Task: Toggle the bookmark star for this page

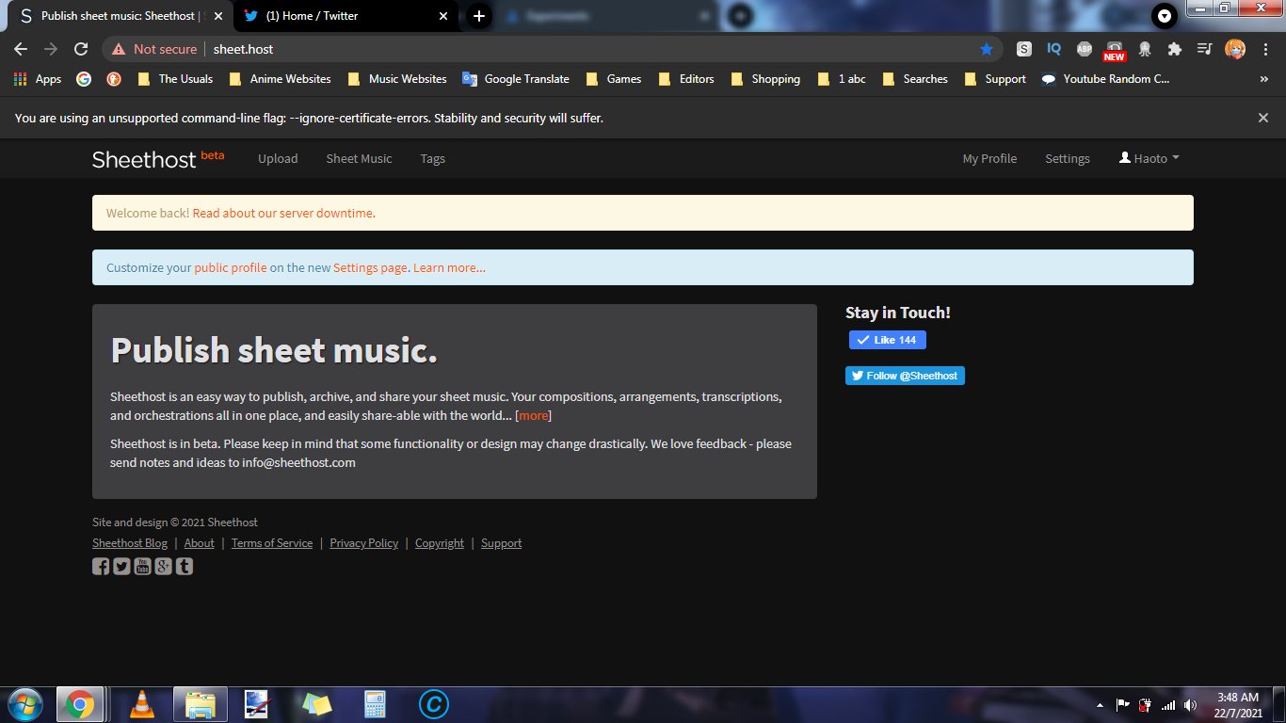Action: [x=987, y=49]
